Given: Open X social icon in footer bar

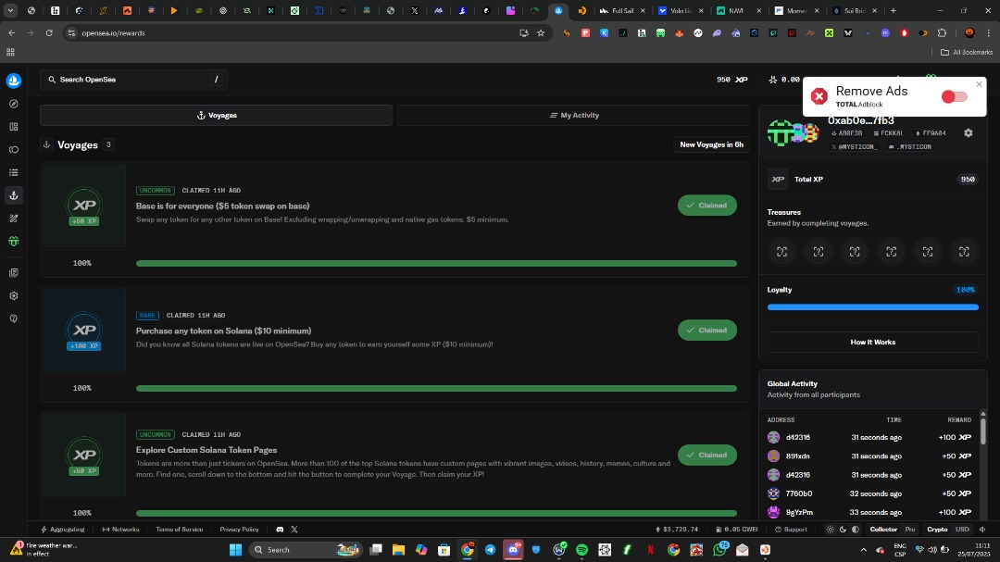Looking at the screenshot, I should [x=294, y=530].
